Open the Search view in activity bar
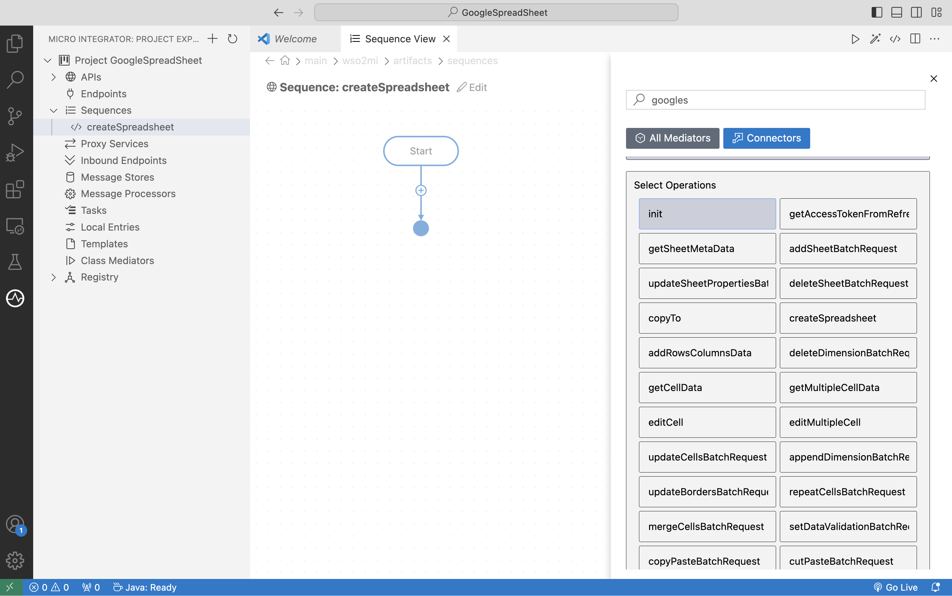This screenshot has width=952, height=596. tap(15, 79)
